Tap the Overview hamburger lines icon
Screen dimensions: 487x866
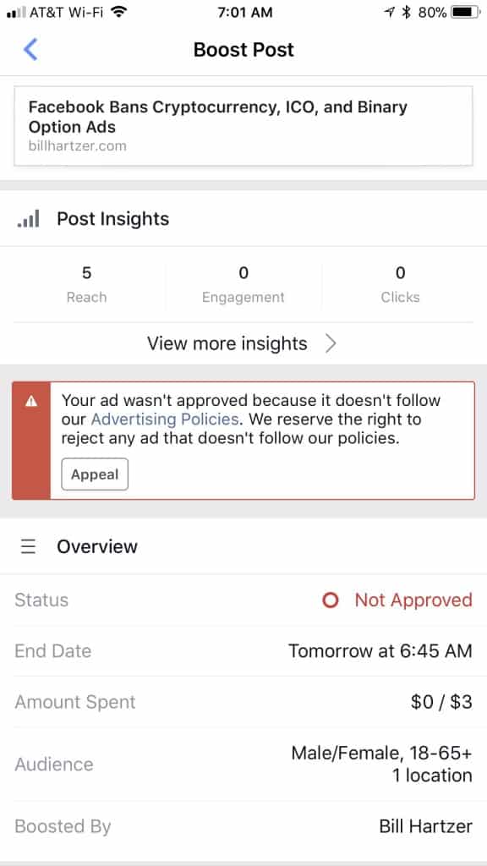coord(28,546)
